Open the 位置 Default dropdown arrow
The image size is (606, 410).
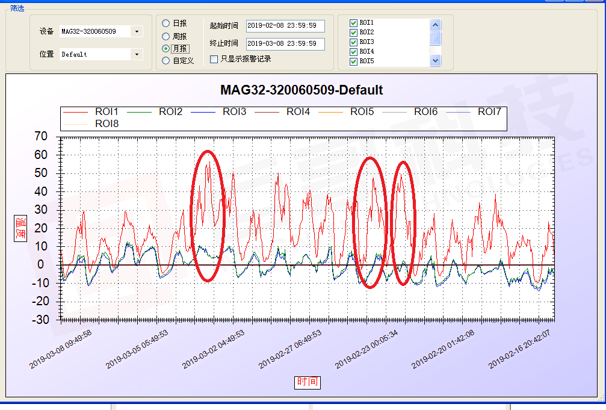click(x=137, y=54)
